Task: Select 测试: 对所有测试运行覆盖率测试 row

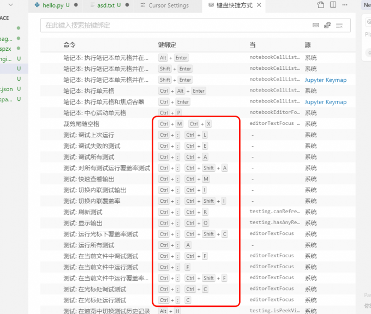Action: tap(198, 168)
